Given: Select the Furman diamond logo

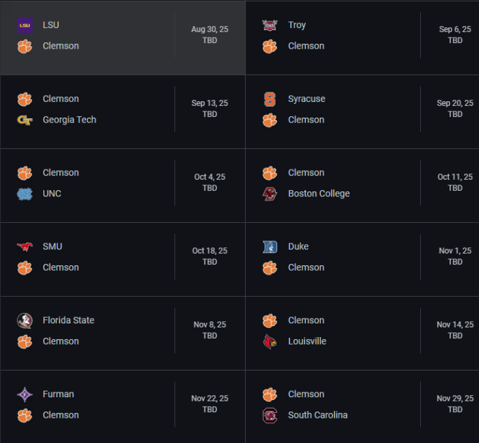Looking at the screenshot, I should tap(25, 394).
